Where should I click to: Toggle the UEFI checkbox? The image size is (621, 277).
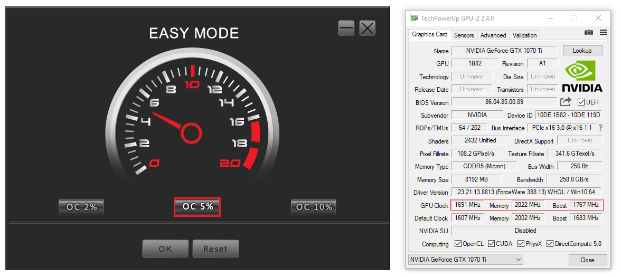581,102
